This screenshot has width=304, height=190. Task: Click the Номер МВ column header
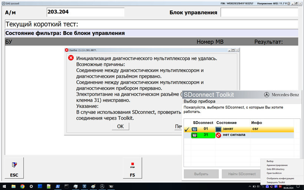pyautogui.click(x=210, y=42)
